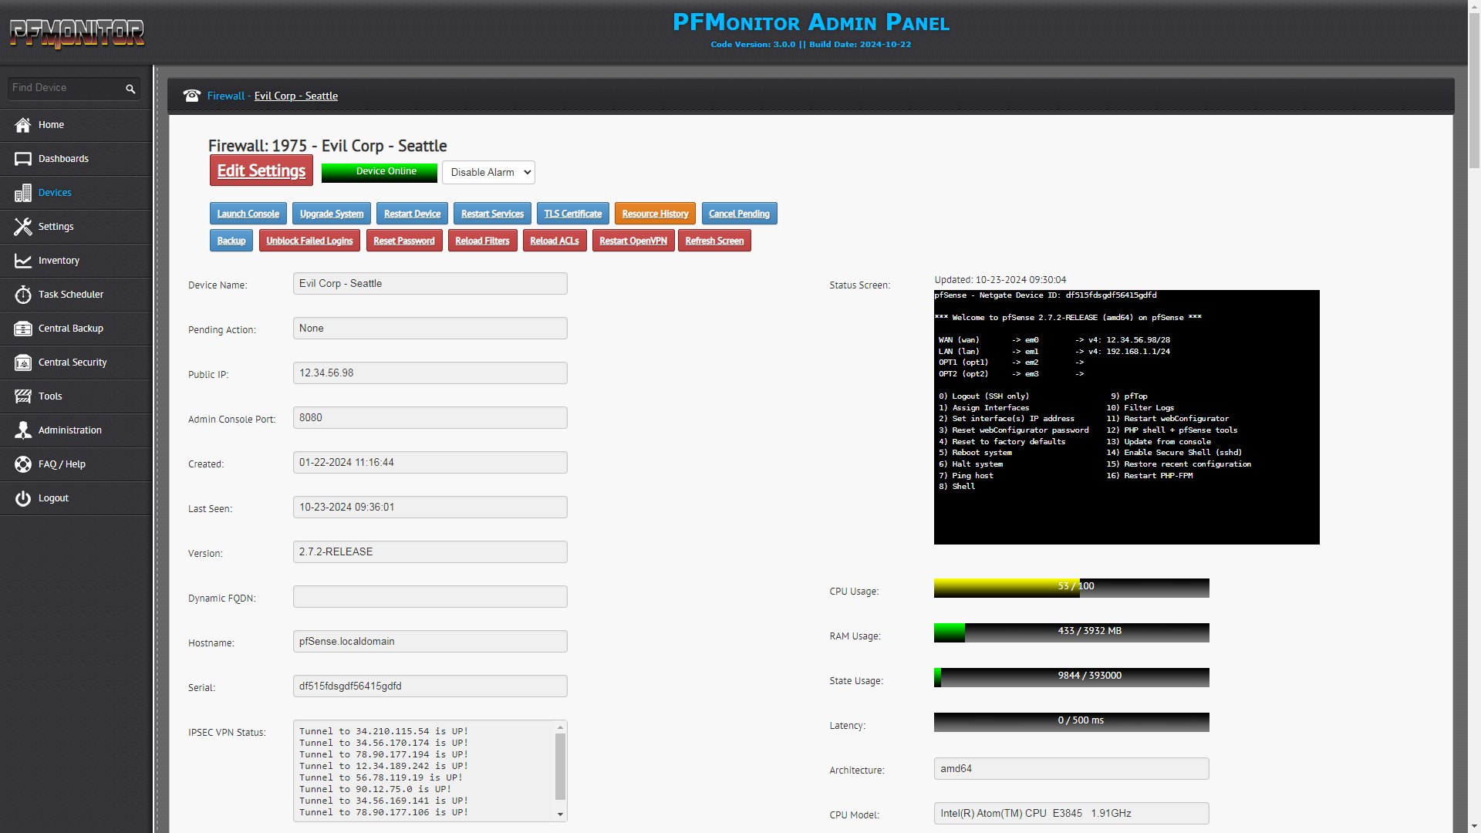Click the Central Security icon
The image size is (1481, 833).
(x=23, y=363)
